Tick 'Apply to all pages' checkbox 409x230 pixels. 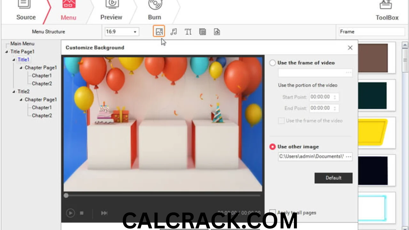pyautogui.click(x=273, y=212)
